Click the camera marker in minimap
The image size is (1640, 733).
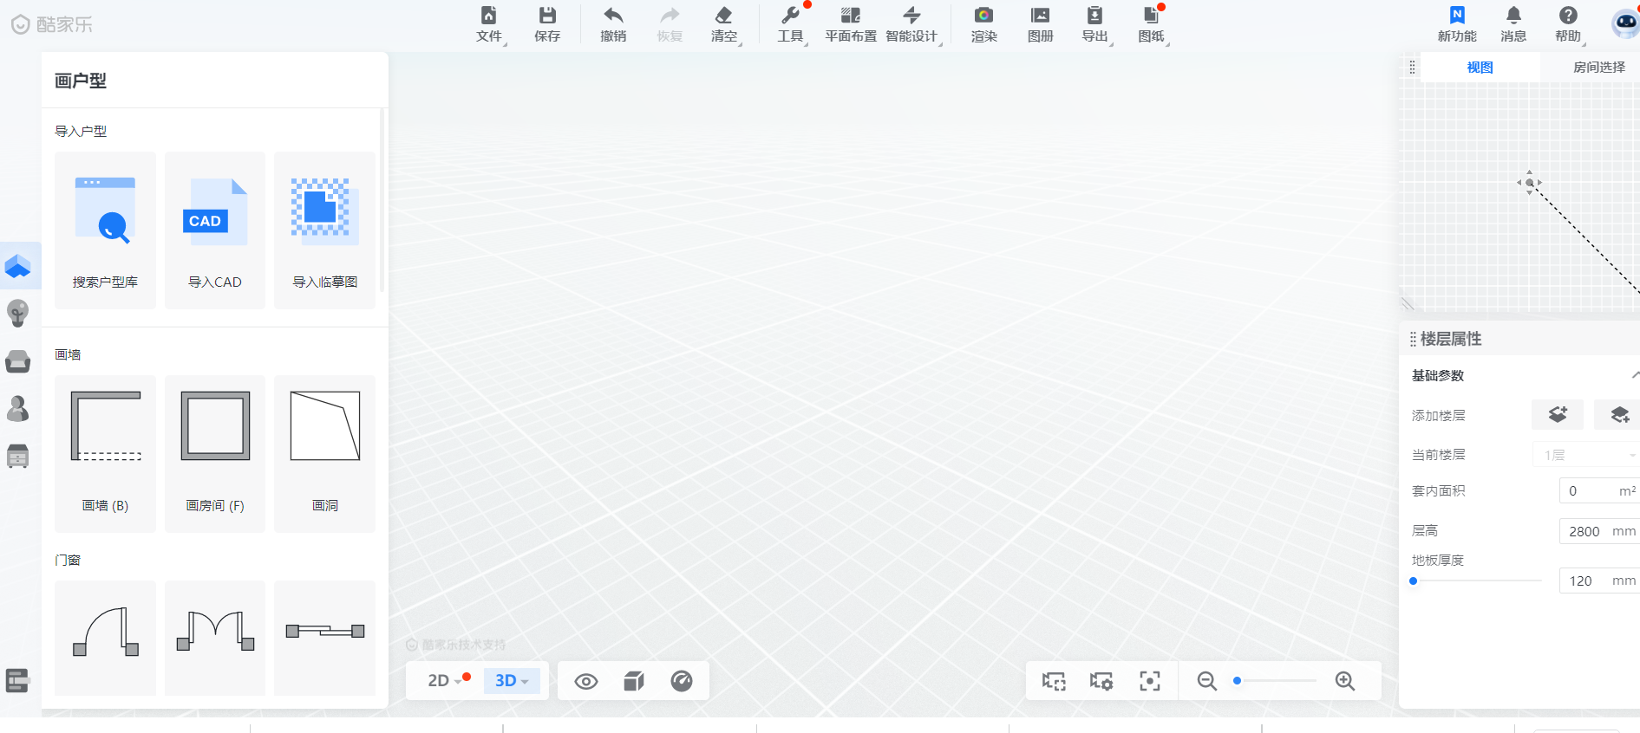tap(1530, 183)
